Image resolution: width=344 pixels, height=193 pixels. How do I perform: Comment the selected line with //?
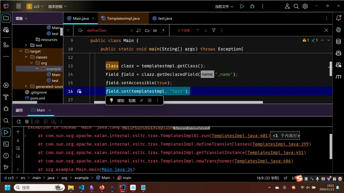pyautogui.click(x=141, y=100)
